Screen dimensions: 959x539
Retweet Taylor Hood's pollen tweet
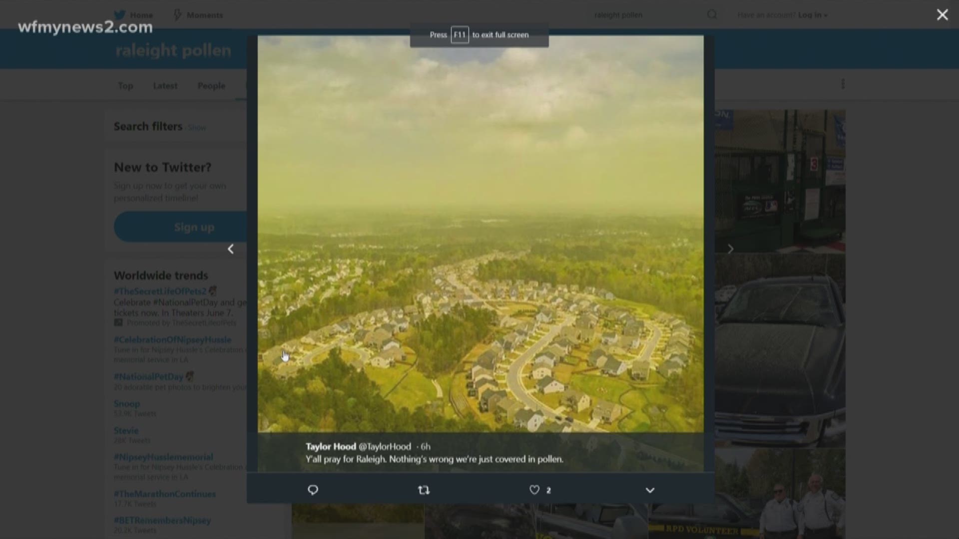(x=424, y=490)
